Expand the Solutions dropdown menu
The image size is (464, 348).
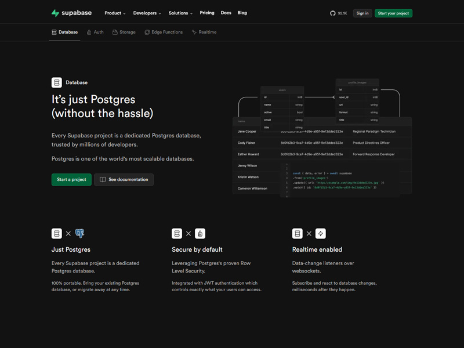[x=180, y=13]
